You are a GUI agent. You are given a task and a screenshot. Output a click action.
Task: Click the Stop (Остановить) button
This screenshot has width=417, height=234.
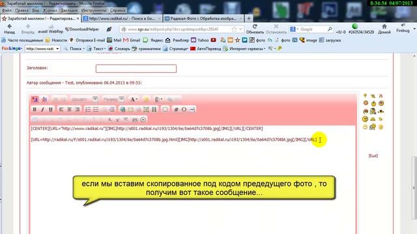(276, 29)
